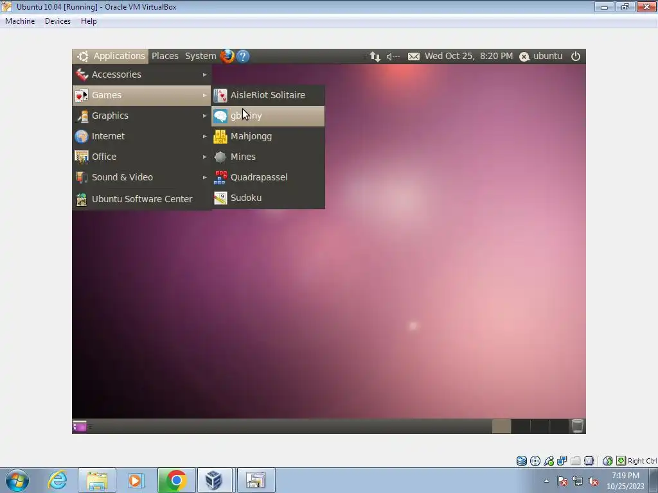Open the mail envelope indicator

414,56
